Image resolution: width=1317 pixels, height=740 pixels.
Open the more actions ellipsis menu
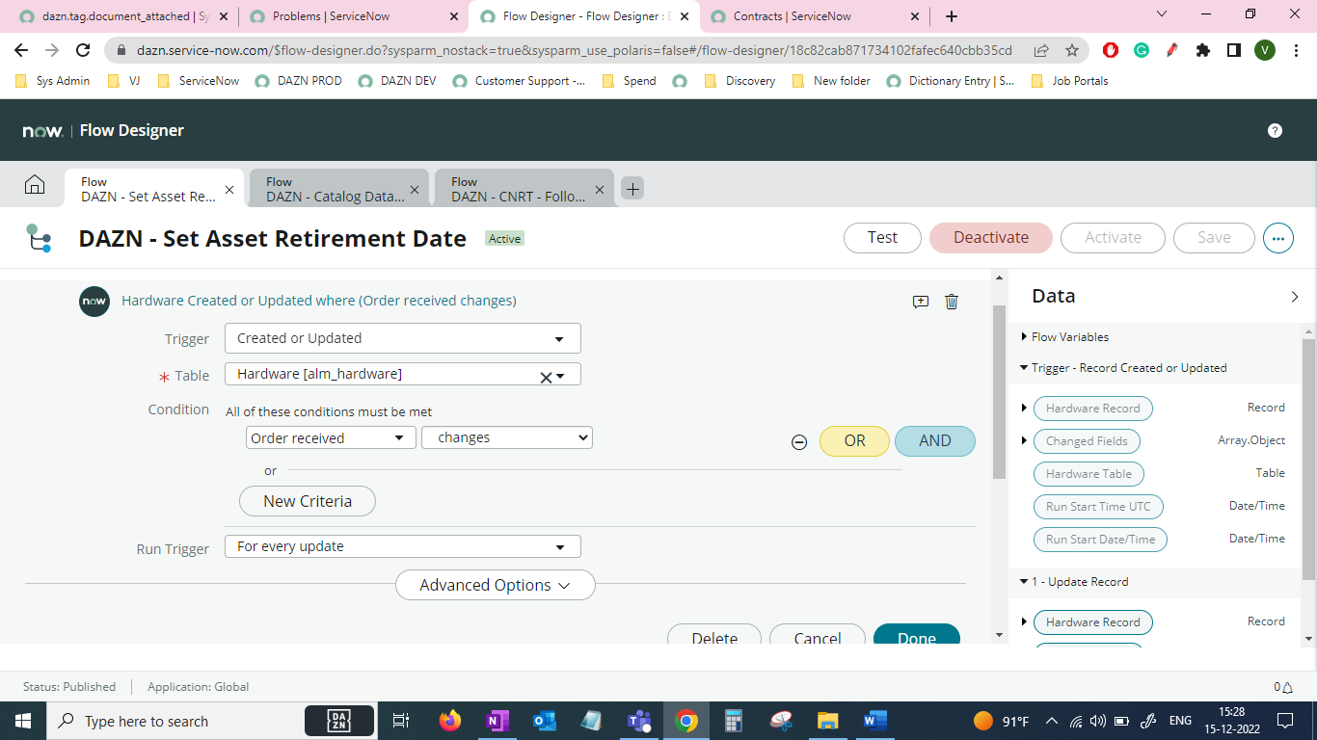1278,238
